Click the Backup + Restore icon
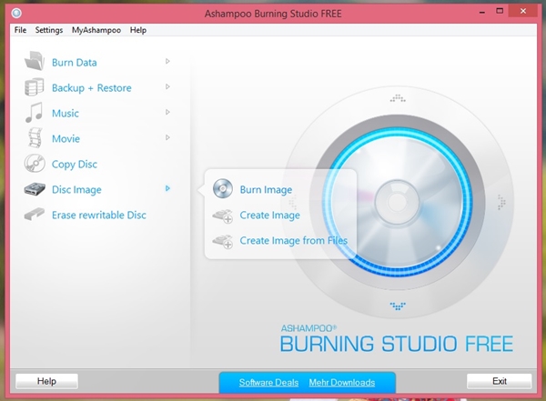546x401 pixels. [x=35, y=88]
